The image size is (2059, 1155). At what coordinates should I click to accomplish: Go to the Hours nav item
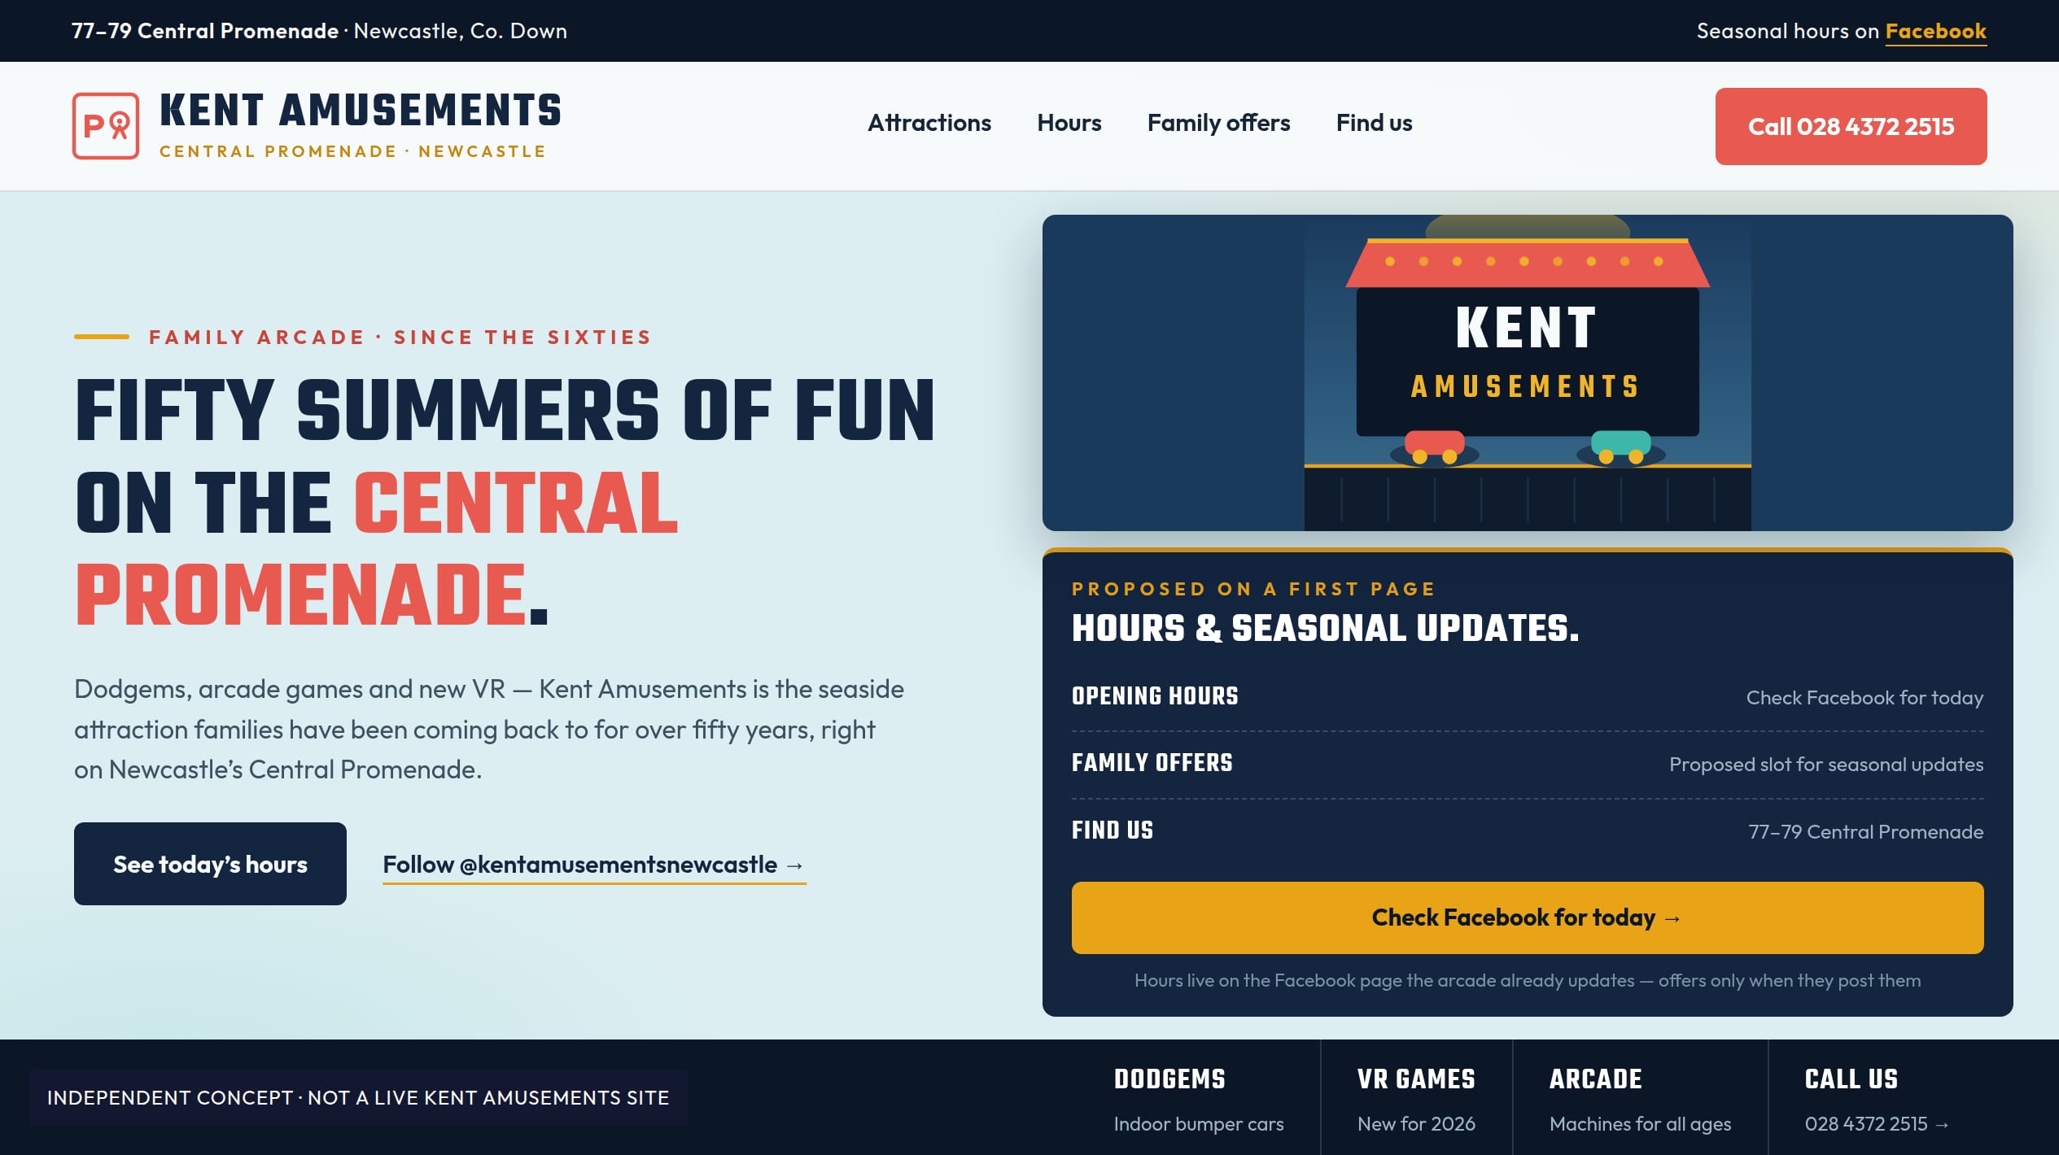[1069, 123]
